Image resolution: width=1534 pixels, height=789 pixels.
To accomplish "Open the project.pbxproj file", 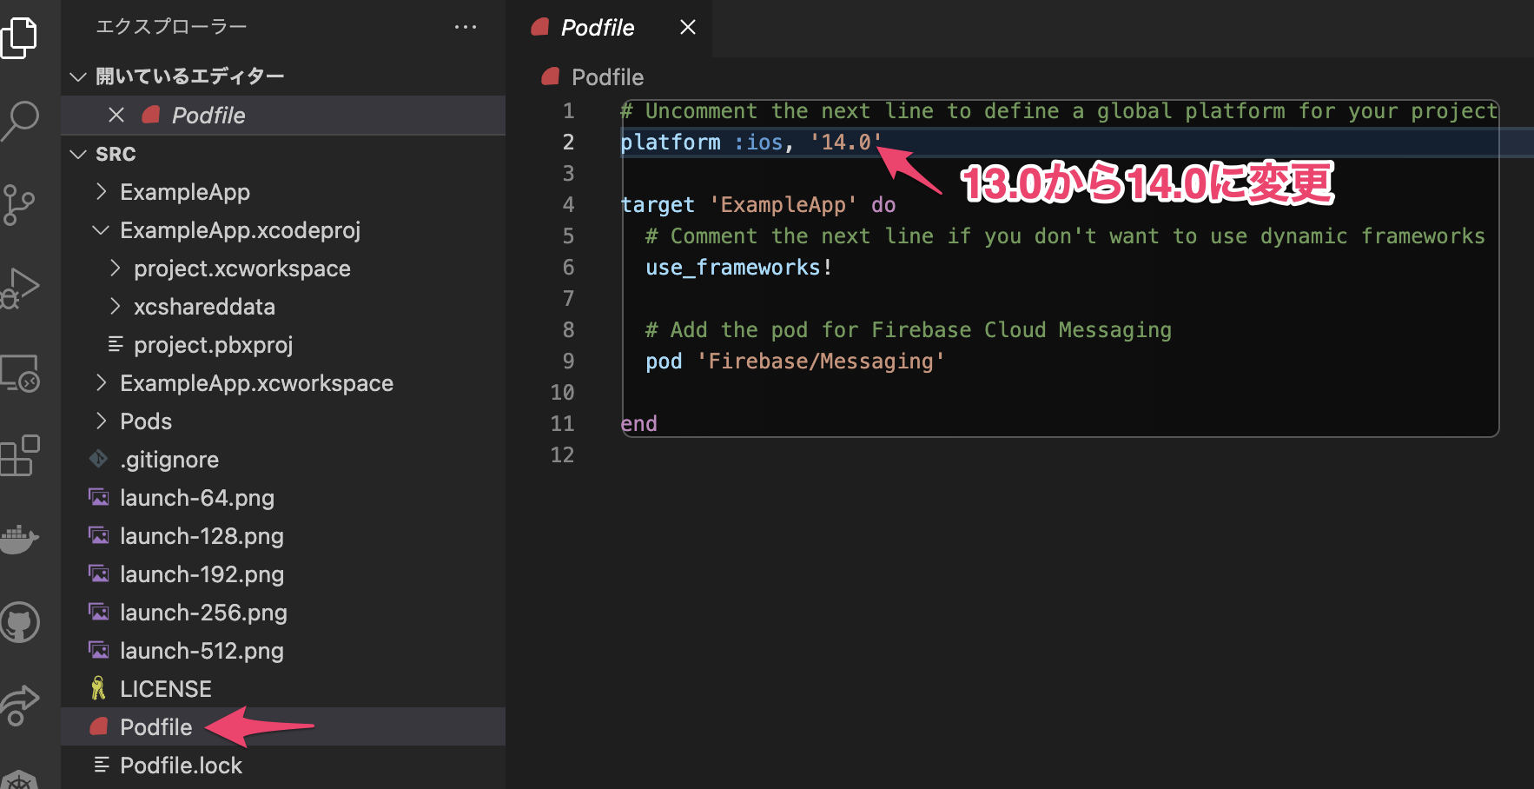I will tap(213, 344).
